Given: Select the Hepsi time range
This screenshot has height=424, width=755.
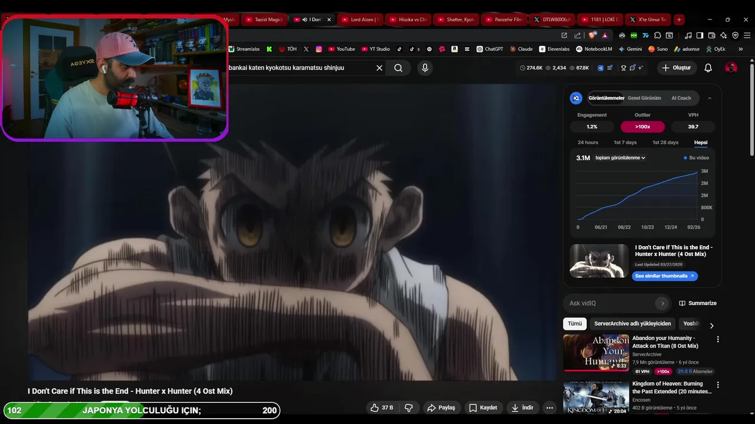Looking at the screenshot, I should click(x=701, y=143).
